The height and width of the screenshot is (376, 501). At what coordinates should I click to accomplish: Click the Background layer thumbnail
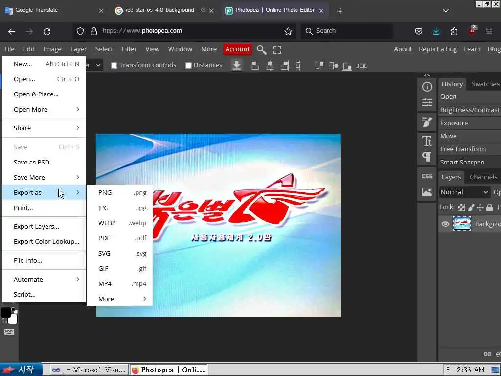coord(462,224)
